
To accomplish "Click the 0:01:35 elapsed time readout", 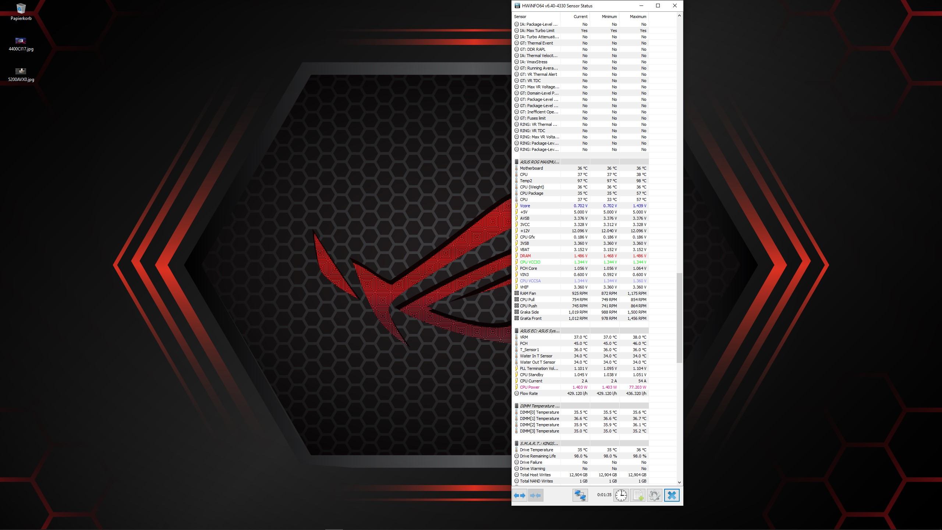I will point(604,495).
